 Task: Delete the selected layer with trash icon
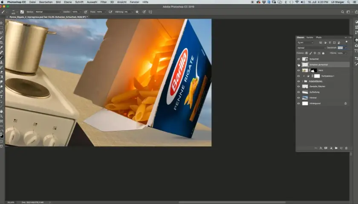tap(346, 148)
